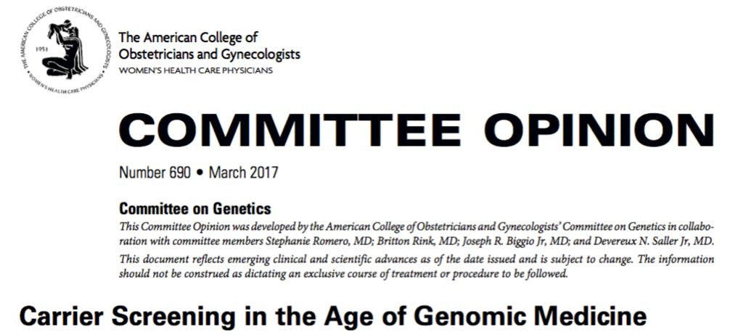
Task: Click the Women's Health Care Physicians tagline
Action: [x=196, y=71]
